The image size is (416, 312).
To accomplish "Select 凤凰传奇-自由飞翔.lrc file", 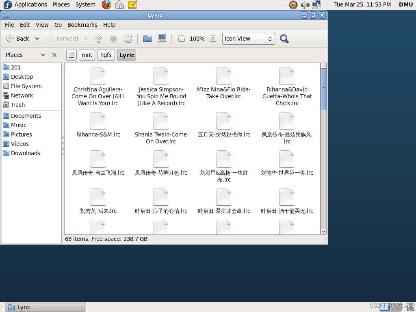I will point(98,159).
